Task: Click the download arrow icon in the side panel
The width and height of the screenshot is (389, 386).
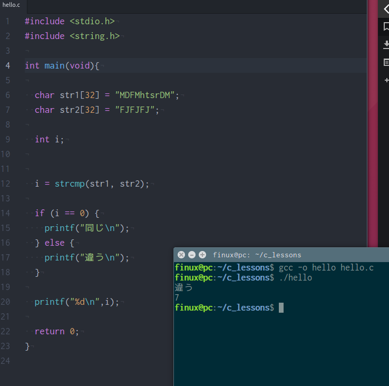Action: [x=386, y=45]
